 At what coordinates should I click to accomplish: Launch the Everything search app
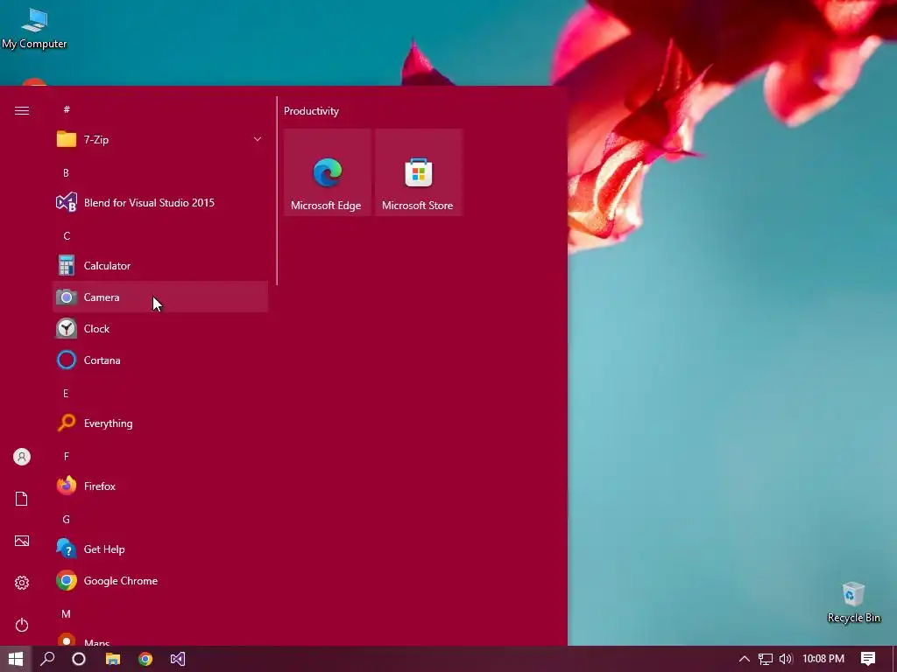(160, 423)
